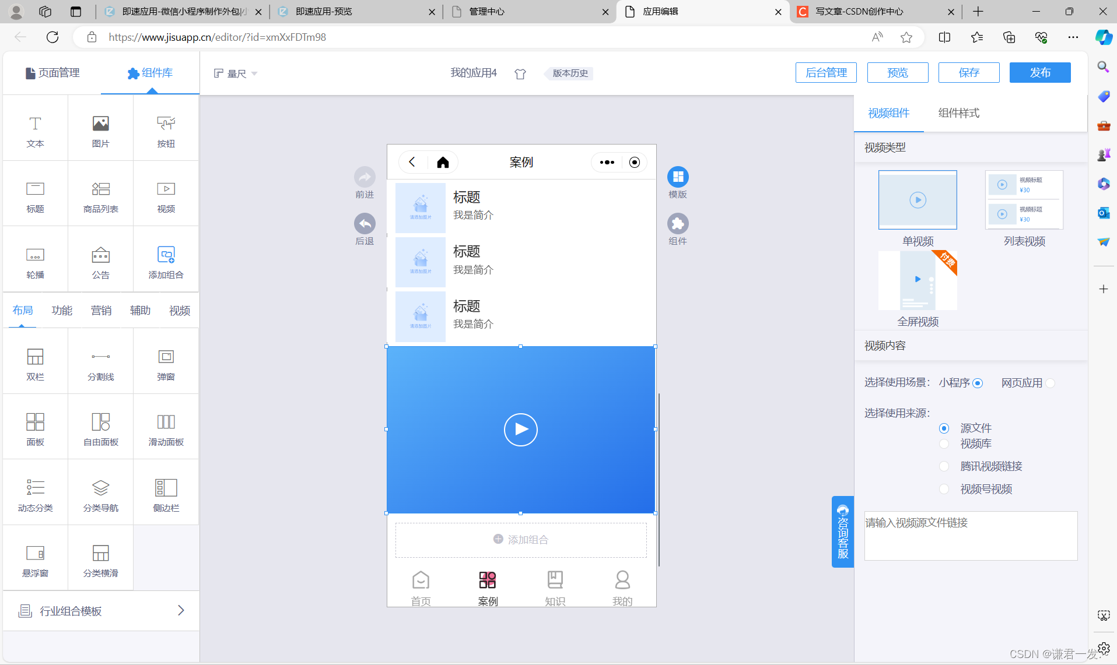Switch to the 组件样式 tab
The image size is (1117, 665).
pyautogui.click(x=958, y=113)
